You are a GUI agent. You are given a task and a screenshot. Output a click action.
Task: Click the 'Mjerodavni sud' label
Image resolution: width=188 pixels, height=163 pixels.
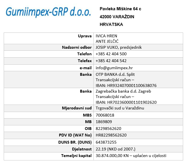pos(77,108)
